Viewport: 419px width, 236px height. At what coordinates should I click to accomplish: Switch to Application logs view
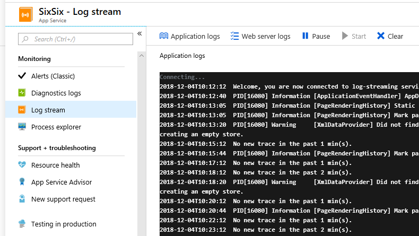[190, 36]
